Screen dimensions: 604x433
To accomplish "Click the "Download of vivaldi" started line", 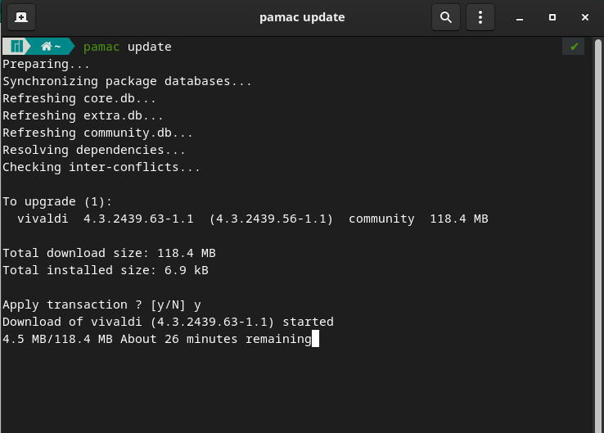I will pyautogui.click(x=168, y=322).
